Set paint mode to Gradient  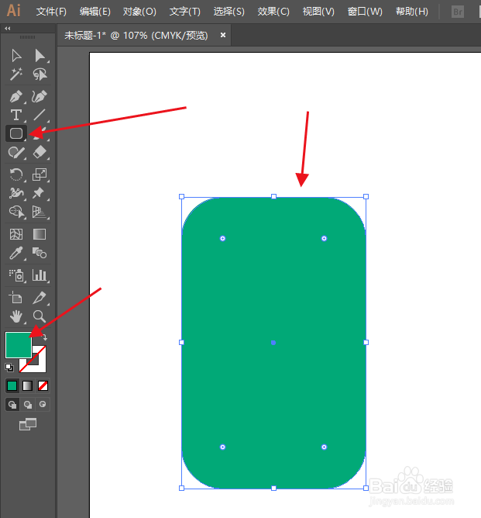(27, 385)
